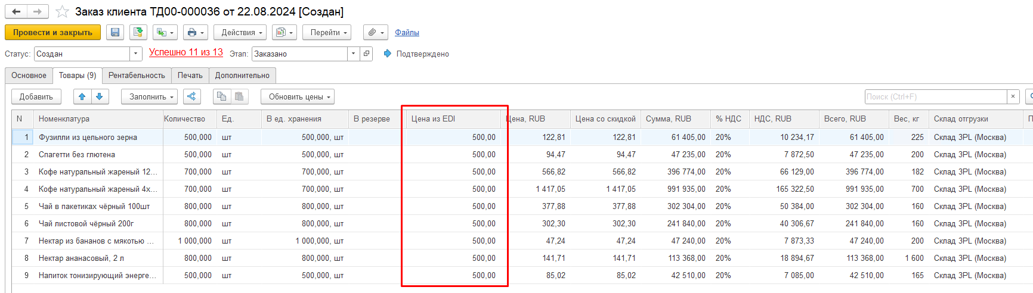Expand the Обновить цены dropdown
Screen dimensions: 1033x293
pyautogui.click(x=297, y=96)
